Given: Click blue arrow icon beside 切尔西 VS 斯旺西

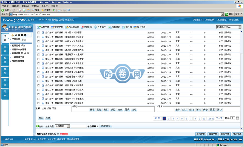Looking at the screenshot, I should pos(43,33).
